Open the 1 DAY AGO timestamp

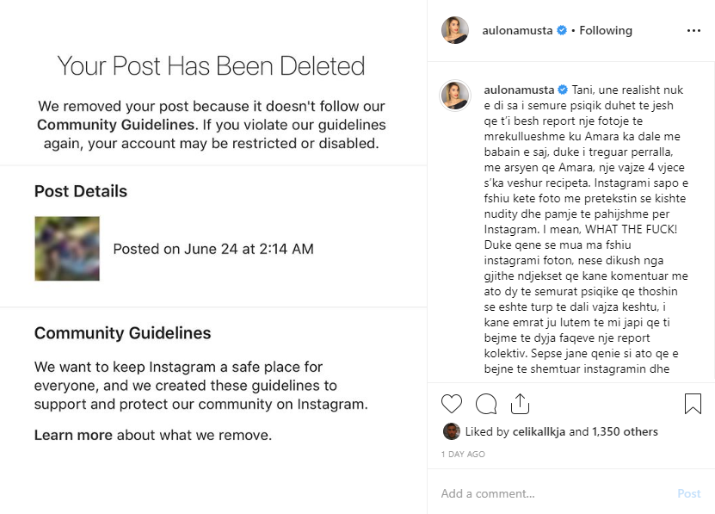point(463,455)
